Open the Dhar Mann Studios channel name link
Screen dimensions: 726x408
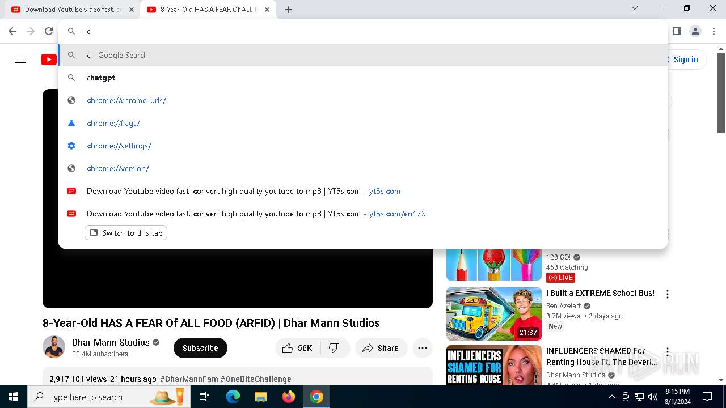111,342
